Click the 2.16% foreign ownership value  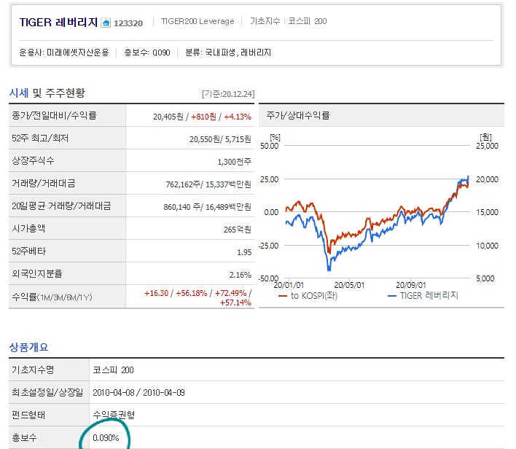(241, 275)
